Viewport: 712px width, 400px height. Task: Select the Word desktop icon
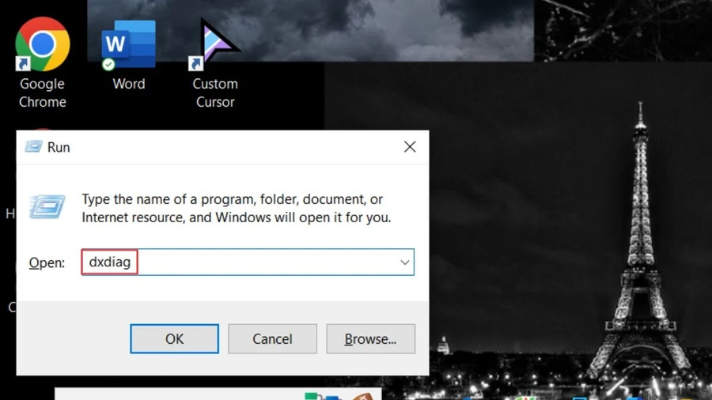tap(128, 45)
